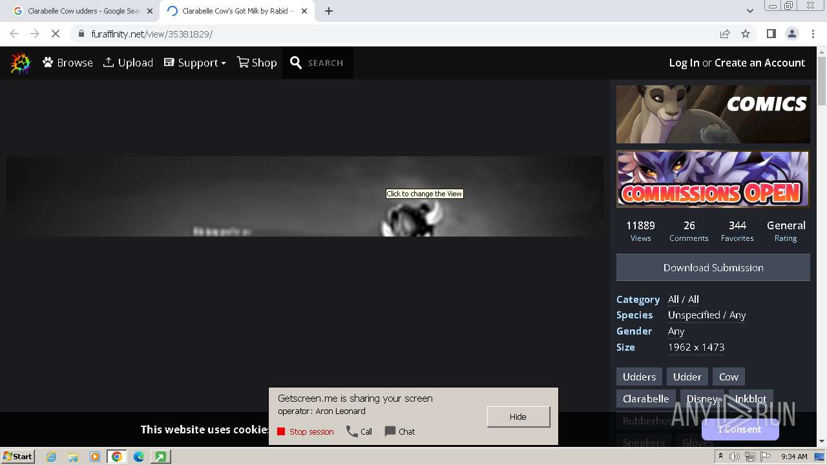Click the I Consent cookie button

point(740,429)
